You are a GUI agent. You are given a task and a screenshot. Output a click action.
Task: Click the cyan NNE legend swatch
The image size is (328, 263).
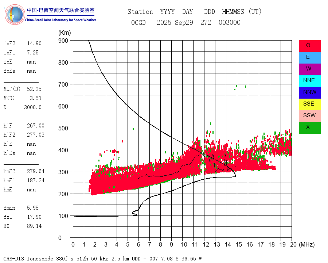click(309, 81)
